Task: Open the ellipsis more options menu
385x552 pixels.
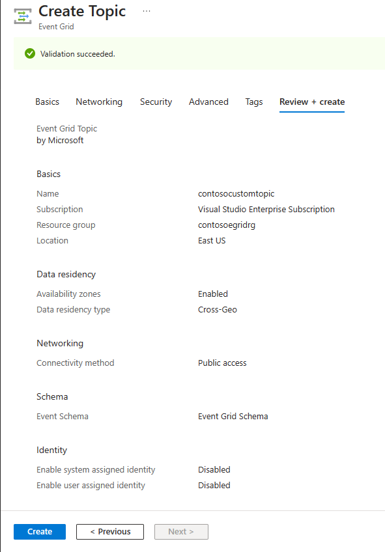Action: [147, 11]
